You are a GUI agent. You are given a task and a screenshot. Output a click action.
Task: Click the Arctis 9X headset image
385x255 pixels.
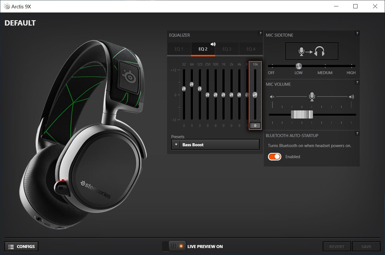click(83, 135)
